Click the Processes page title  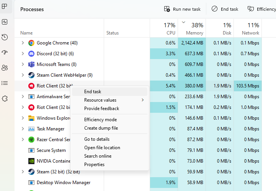pos(32,9)
